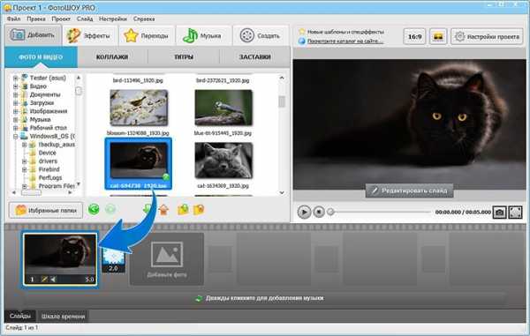This screenshot has height=336, width=530.
Task: Click the globe icon near catalog link
Action: coord(302,41)
